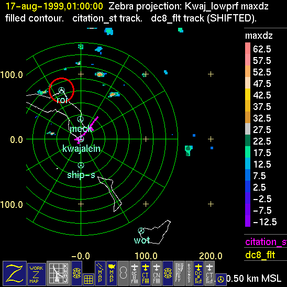Click the gray figure-eight icon

(x=123, y=273)
